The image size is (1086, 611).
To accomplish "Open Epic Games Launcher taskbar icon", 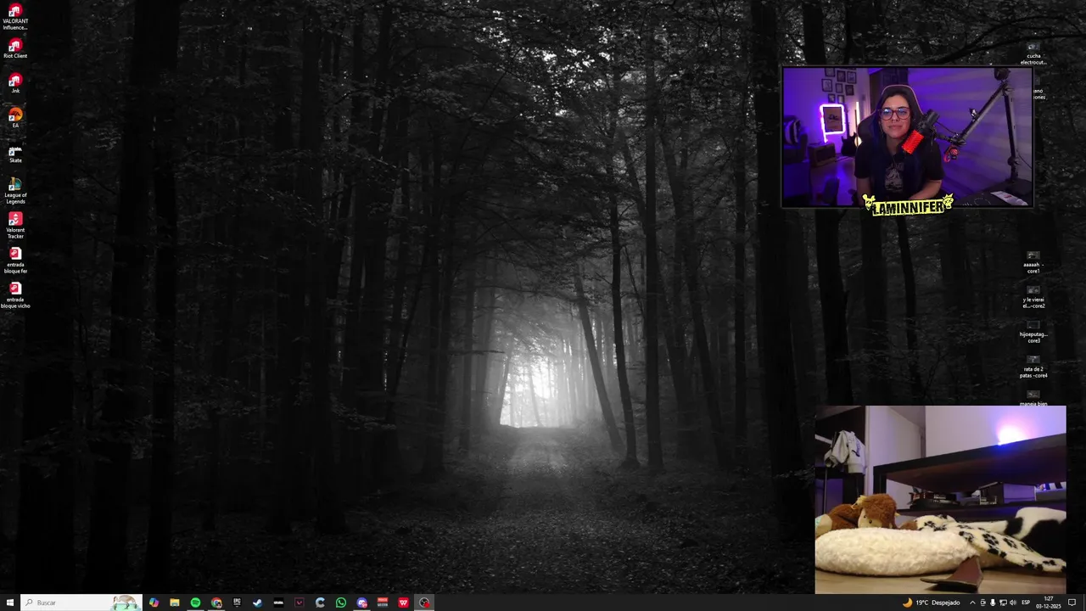I will tap(237, 603).
